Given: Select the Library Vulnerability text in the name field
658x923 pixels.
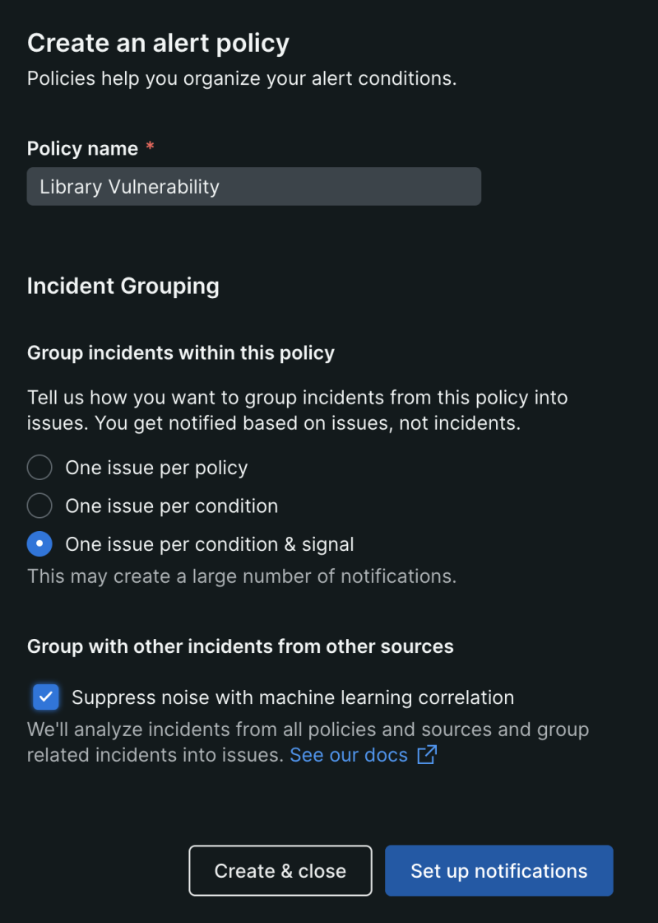Looking at the screenshot, I should (x=128, y=186).
